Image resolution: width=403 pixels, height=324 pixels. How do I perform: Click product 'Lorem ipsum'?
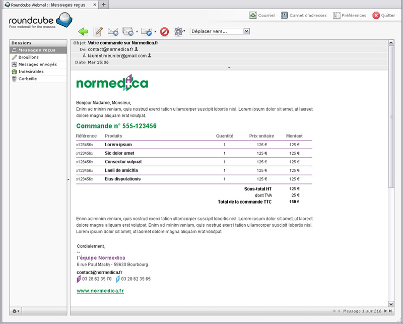tap(118, 145)
